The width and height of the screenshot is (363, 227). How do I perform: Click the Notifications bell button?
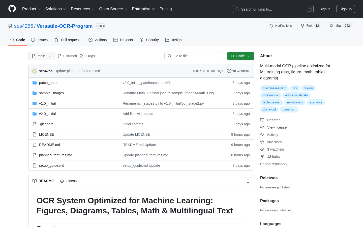[x=281, y=26]
